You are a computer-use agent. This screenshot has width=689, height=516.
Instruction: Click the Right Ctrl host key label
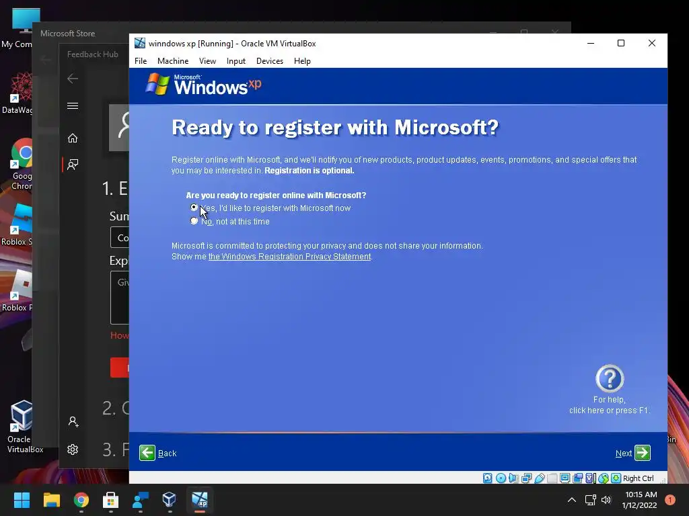coord(638,478)
